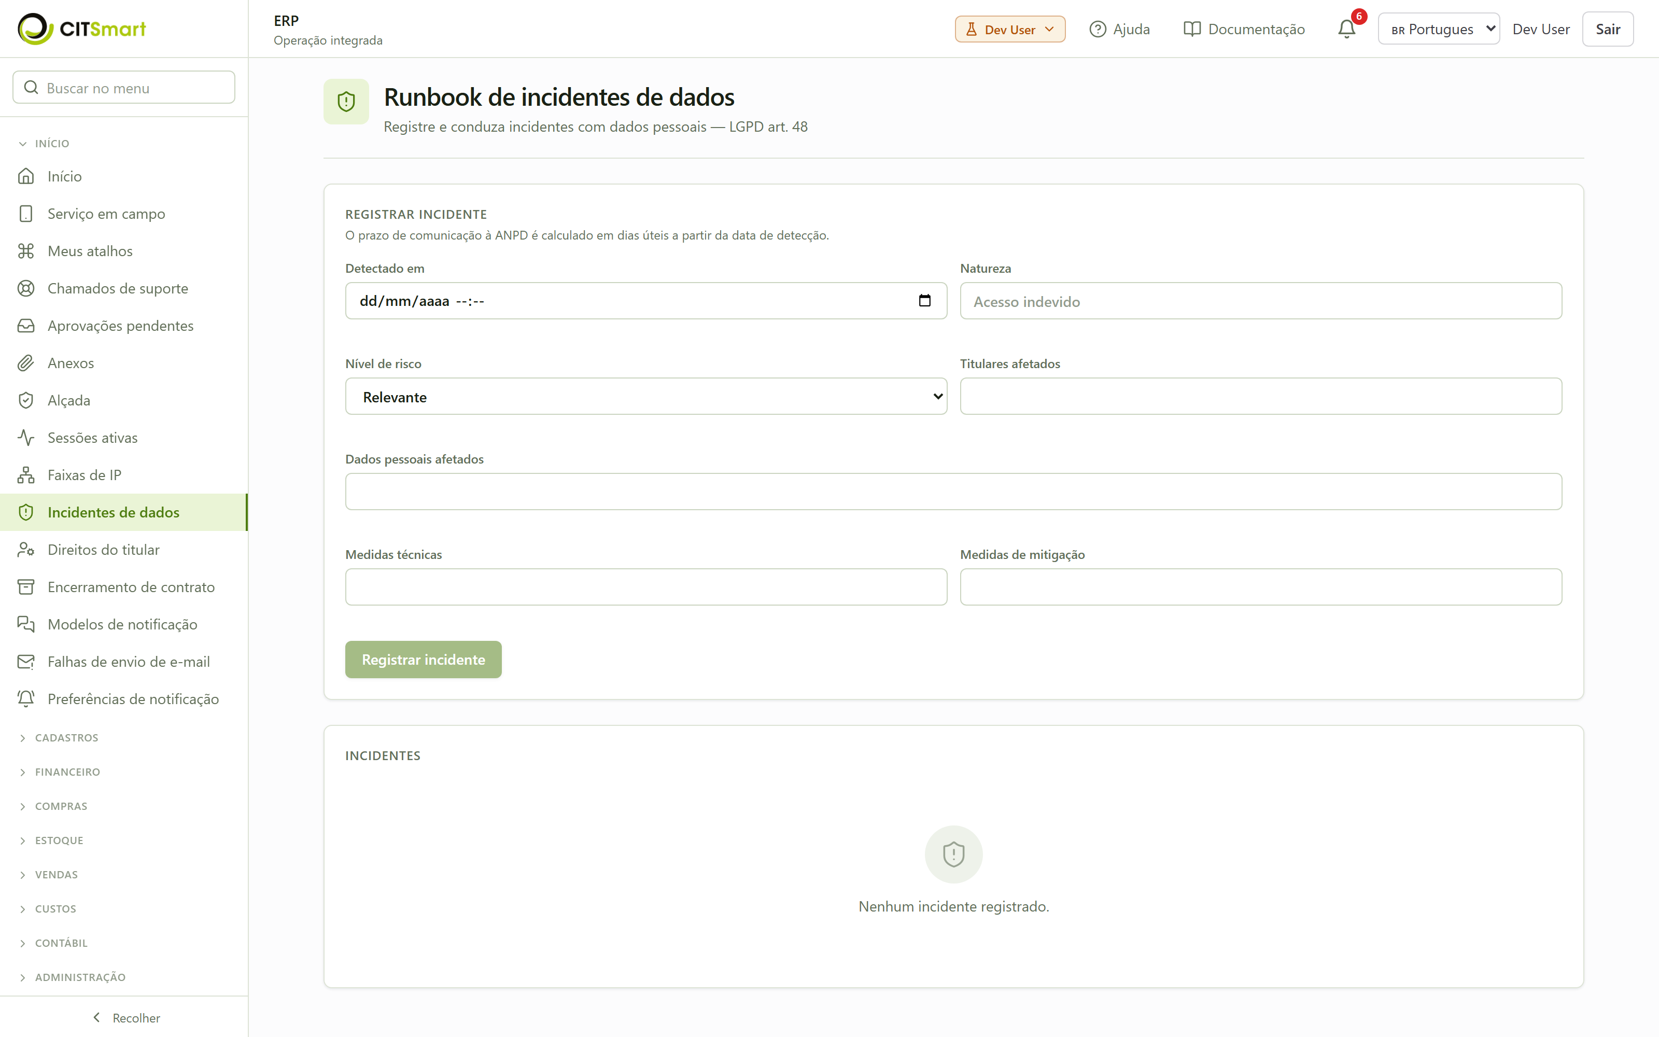Open the Dev User role dropdown
1659x1037 pixels.
(1010, 29)
